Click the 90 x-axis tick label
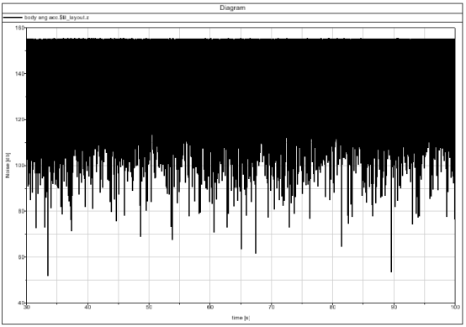 [x=394, y=308]
